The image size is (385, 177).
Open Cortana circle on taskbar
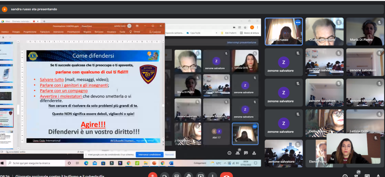click(69, 163)
